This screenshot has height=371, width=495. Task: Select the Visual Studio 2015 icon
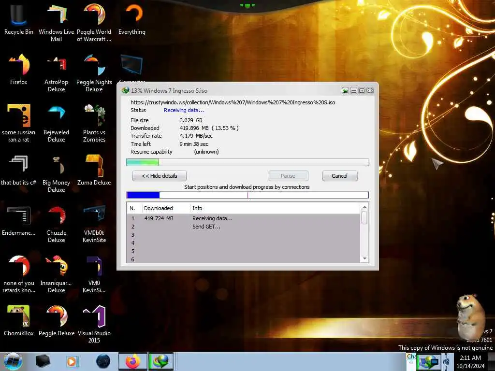(94, 324)
